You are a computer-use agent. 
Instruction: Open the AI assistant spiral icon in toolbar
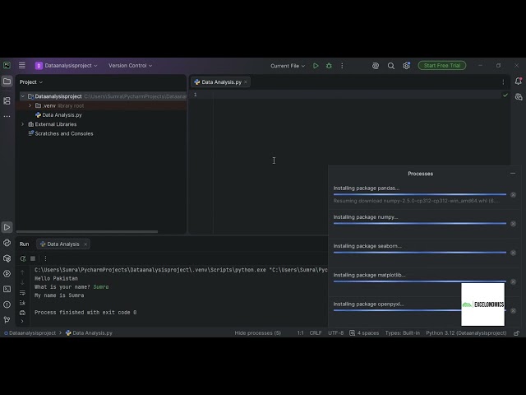tap(376, 66)
